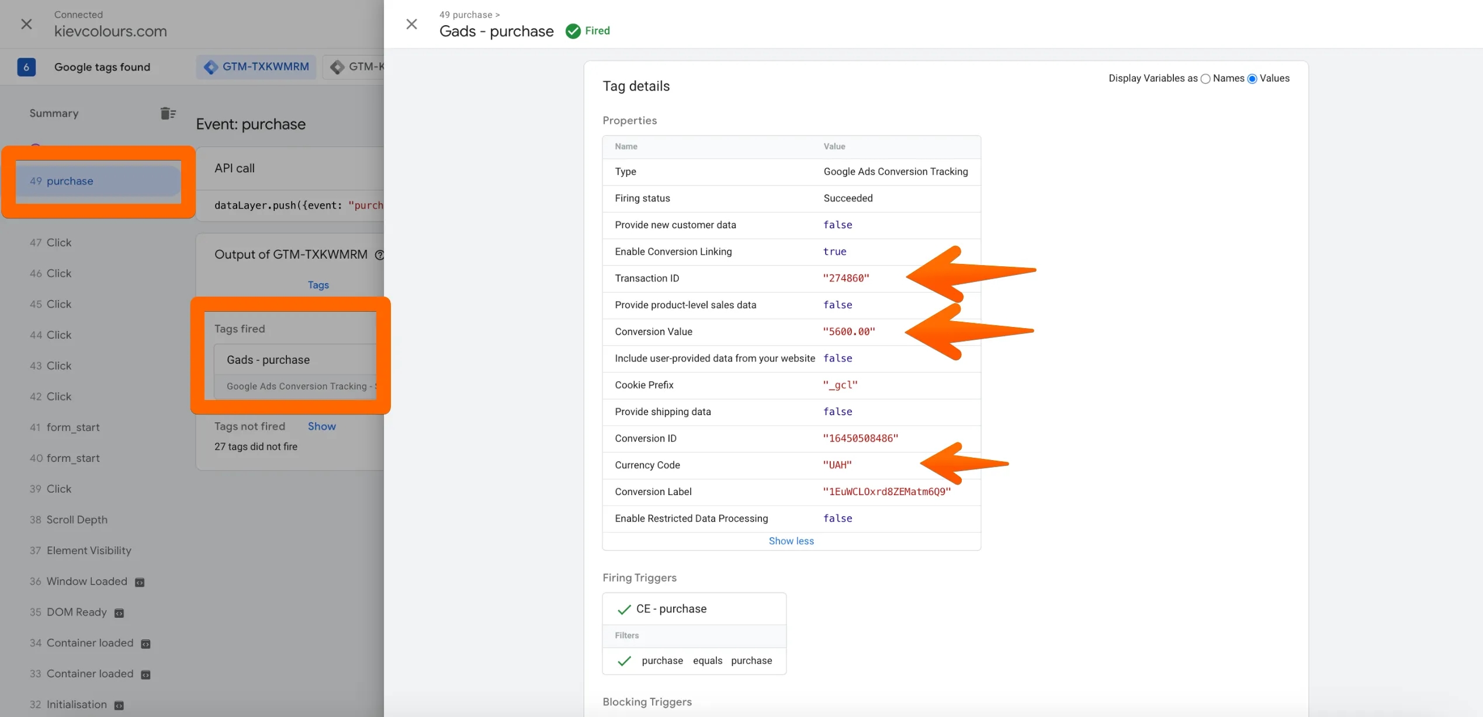This screenshot has height=717, width=1483.
Task: Select the 44 Click event
Action: pos(51,335)
